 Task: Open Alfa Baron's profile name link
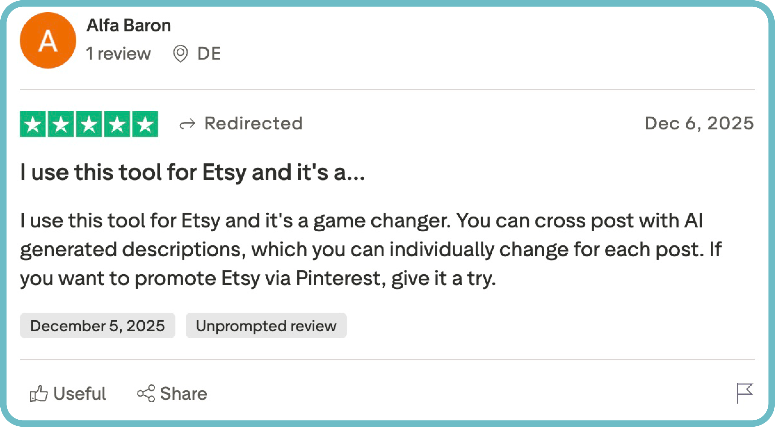[129, 26]
